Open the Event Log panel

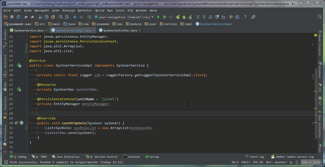pos(255,157)
